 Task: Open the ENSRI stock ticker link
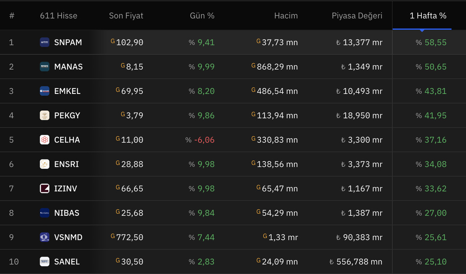[66, 164]
